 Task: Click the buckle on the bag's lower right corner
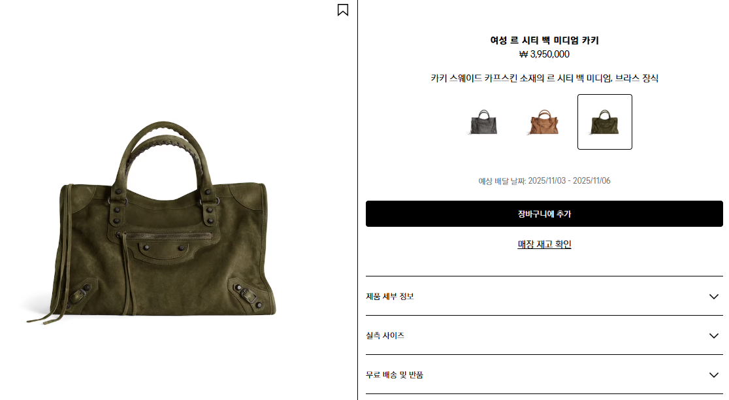[x=246, y=294]
